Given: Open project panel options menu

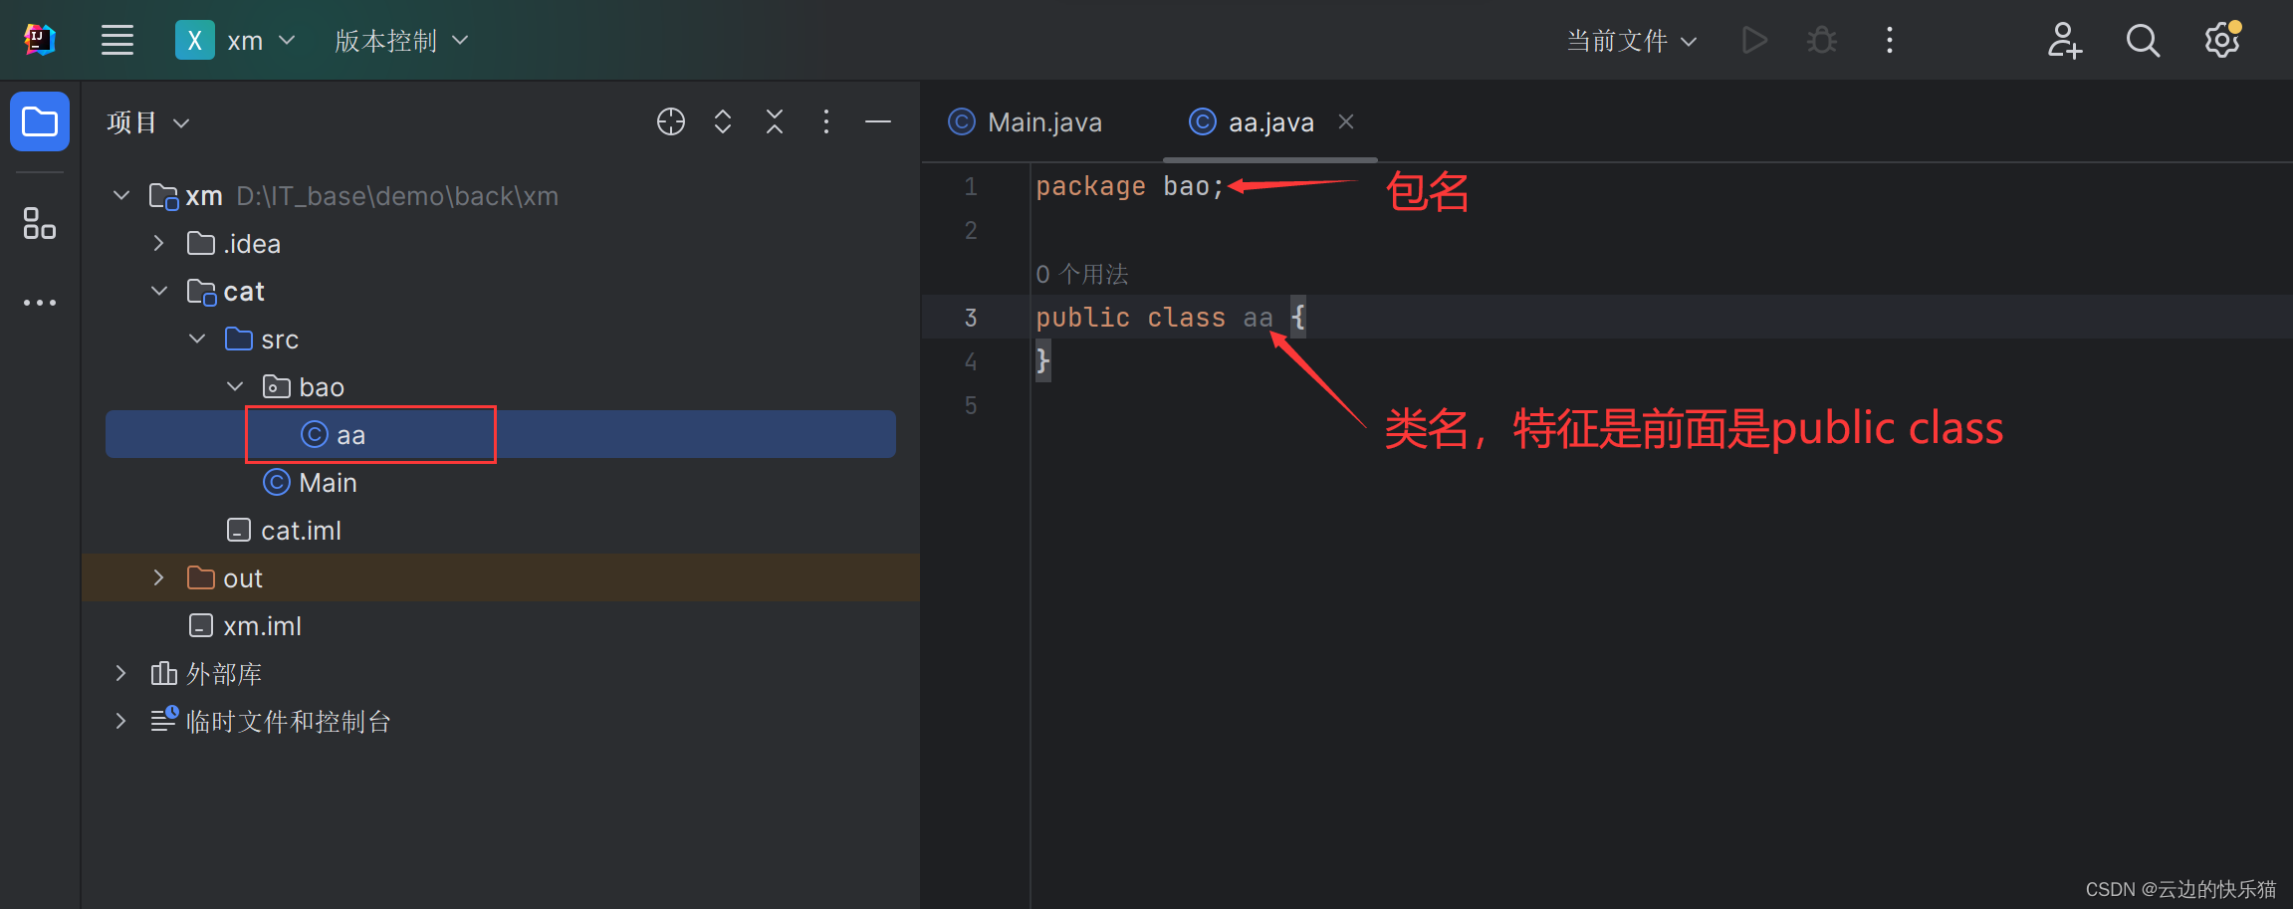Looking at the screenshot, I should 826,121.
